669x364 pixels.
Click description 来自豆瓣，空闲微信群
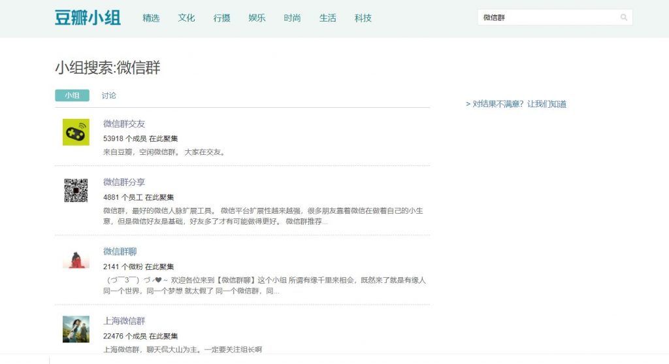click(164, 152)
